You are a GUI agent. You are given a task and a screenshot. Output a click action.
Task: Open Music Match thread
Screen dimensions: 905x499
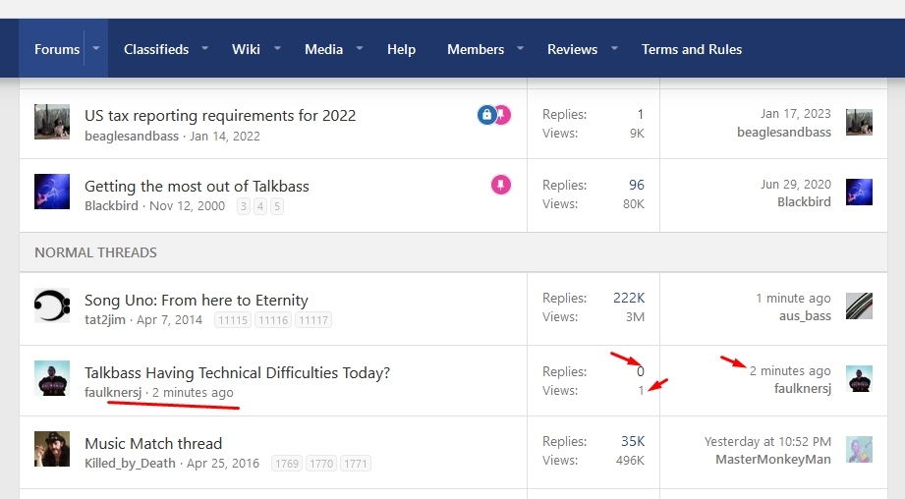153,443
